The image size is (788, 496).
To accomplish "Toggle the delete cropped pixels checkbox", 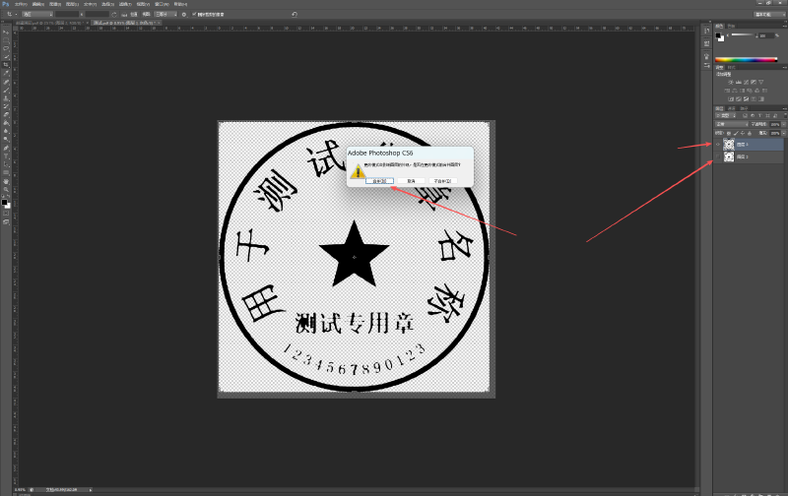I will pos(194,15).
